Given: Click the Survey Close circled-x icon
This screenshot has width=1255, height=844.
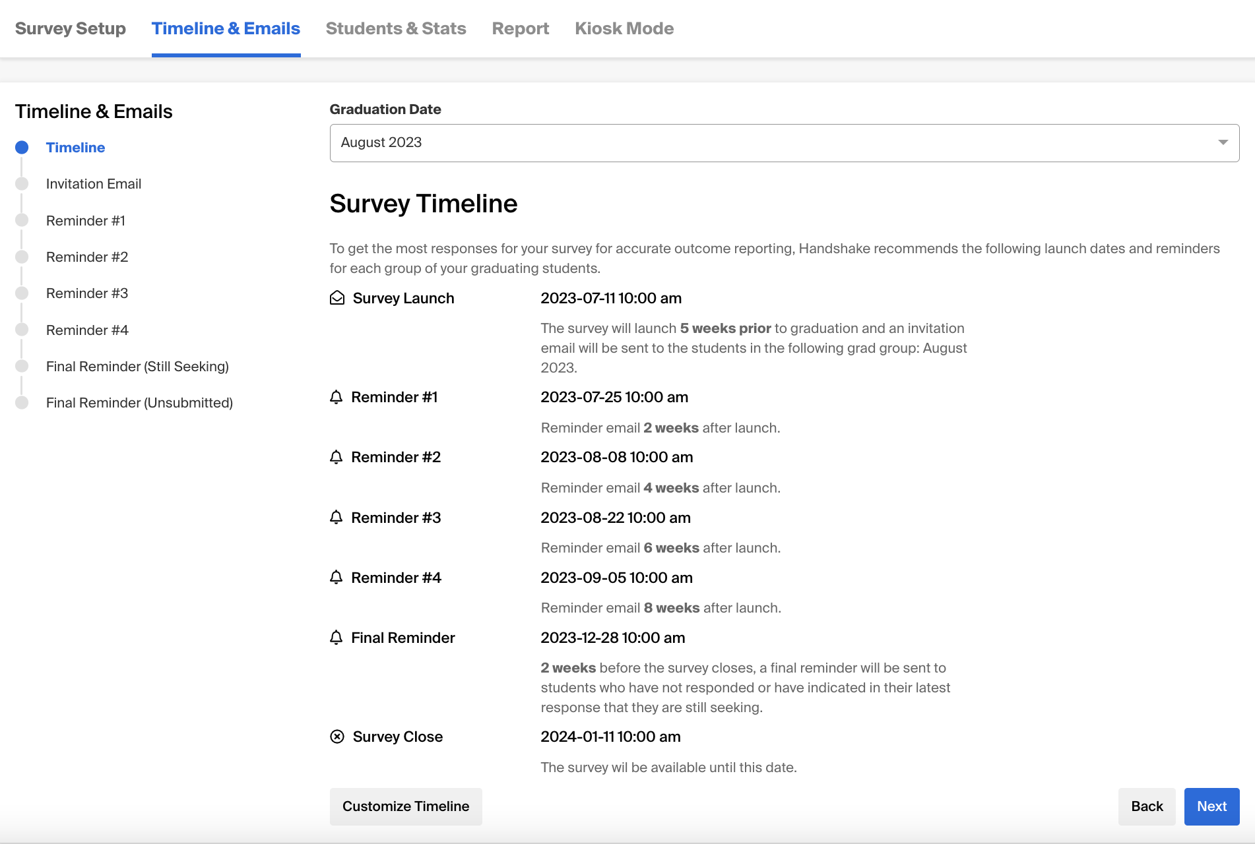Looking at the screenshot, I should point(337,737).
